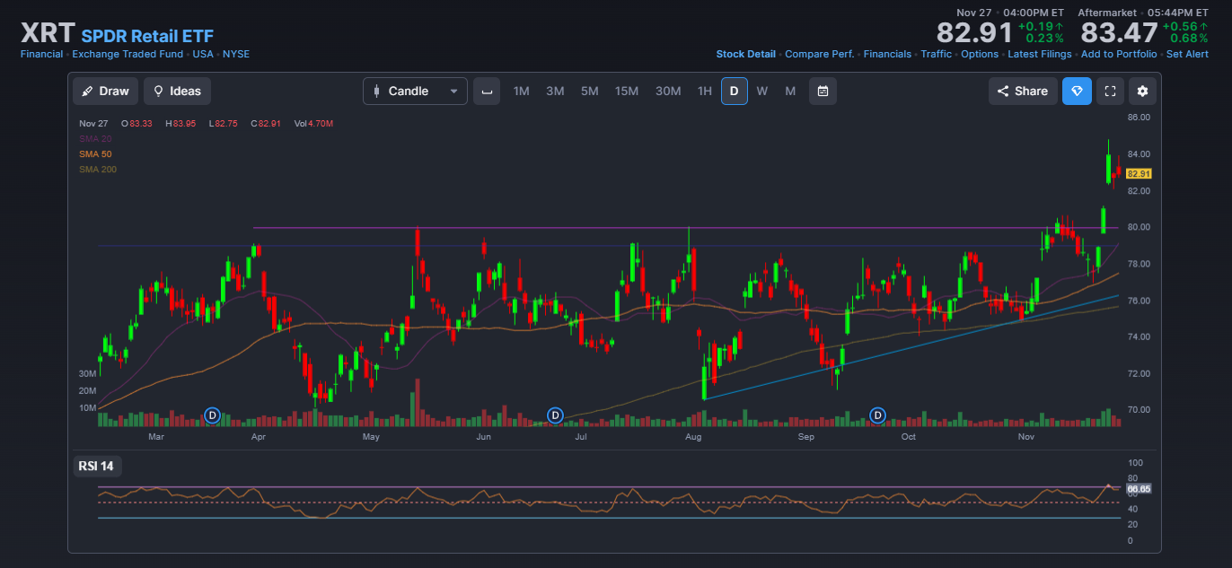Image resolution: width=1232 pixels, height=568 pixels.
Task: Open the Stock Detail link
Action: [745, 54]
